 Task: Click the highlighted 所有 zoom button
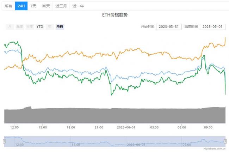coord(60,27)
